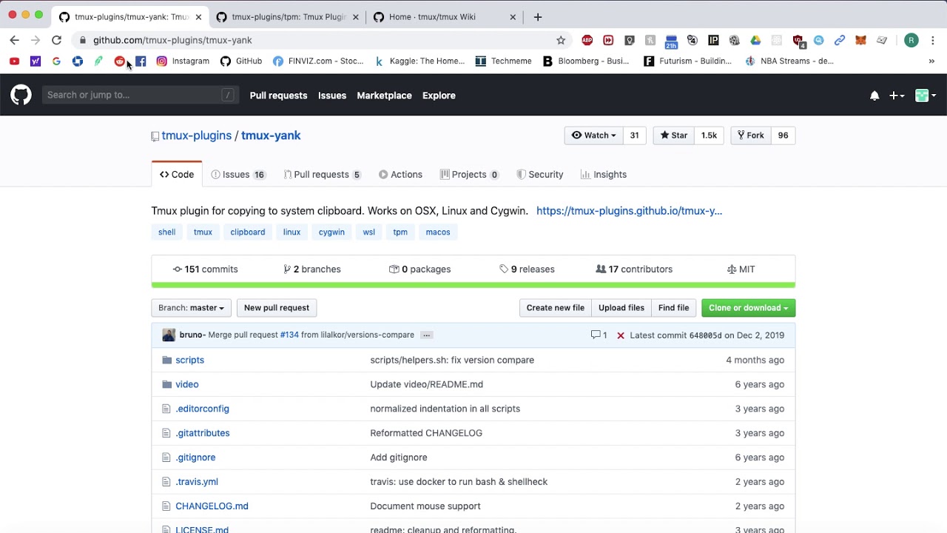This screenshot has height=533, width=947.
Task: Open the MetaMask fox extension
Action: pyautogui.click(x=860, y=40)
